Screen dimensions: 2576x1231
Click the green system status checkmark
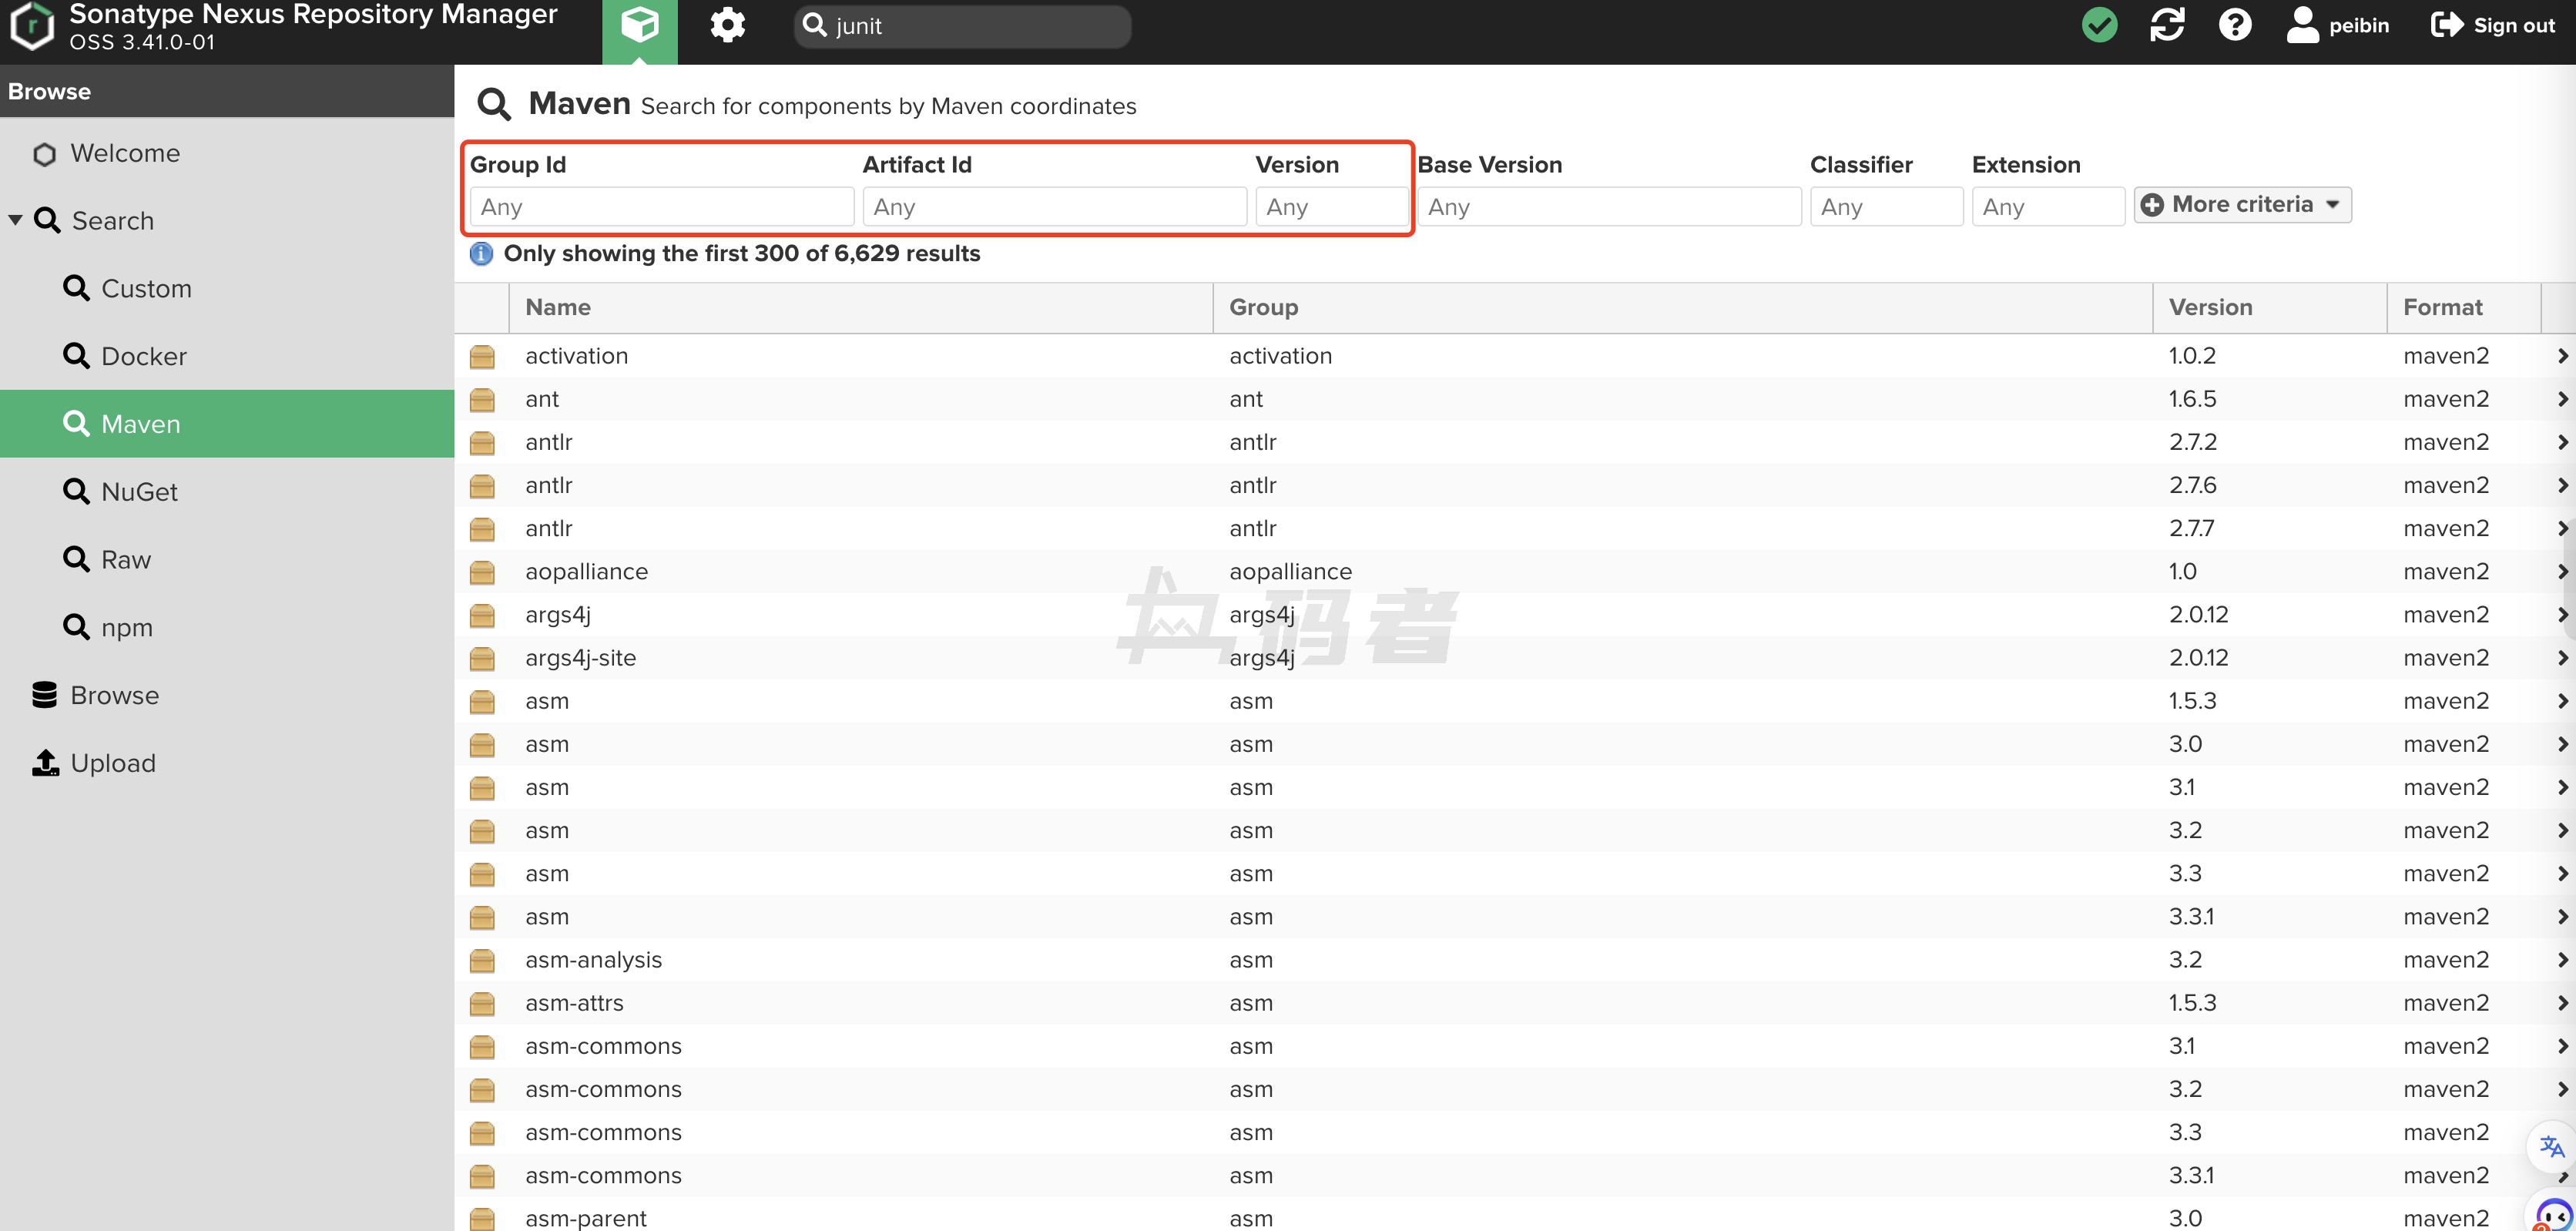click(2099, 26)
